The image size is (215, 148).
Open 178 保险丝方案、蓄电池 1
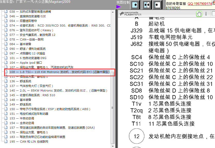(x=29, y=132)
